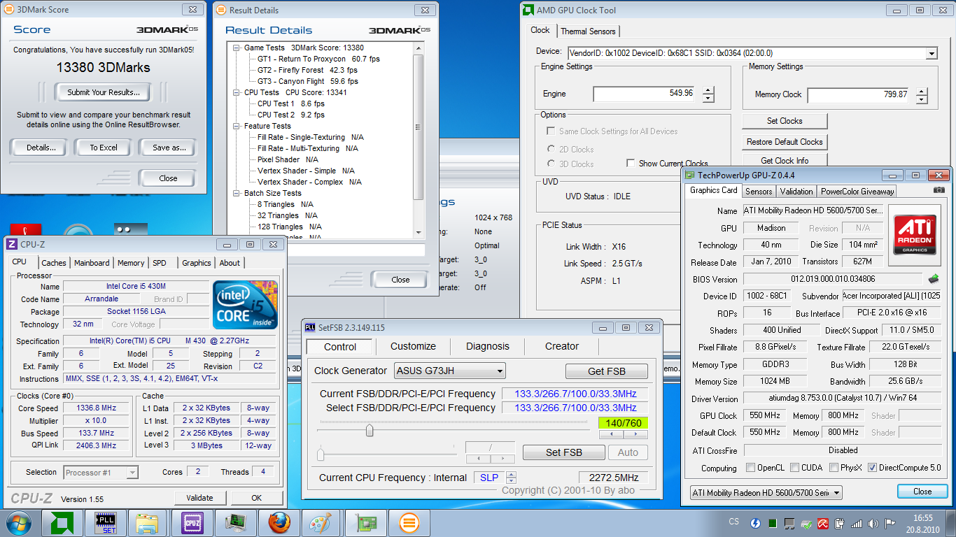Click the GPU-Z BIOS save chip icon
The image size is (956, 537).
(934, 279)
